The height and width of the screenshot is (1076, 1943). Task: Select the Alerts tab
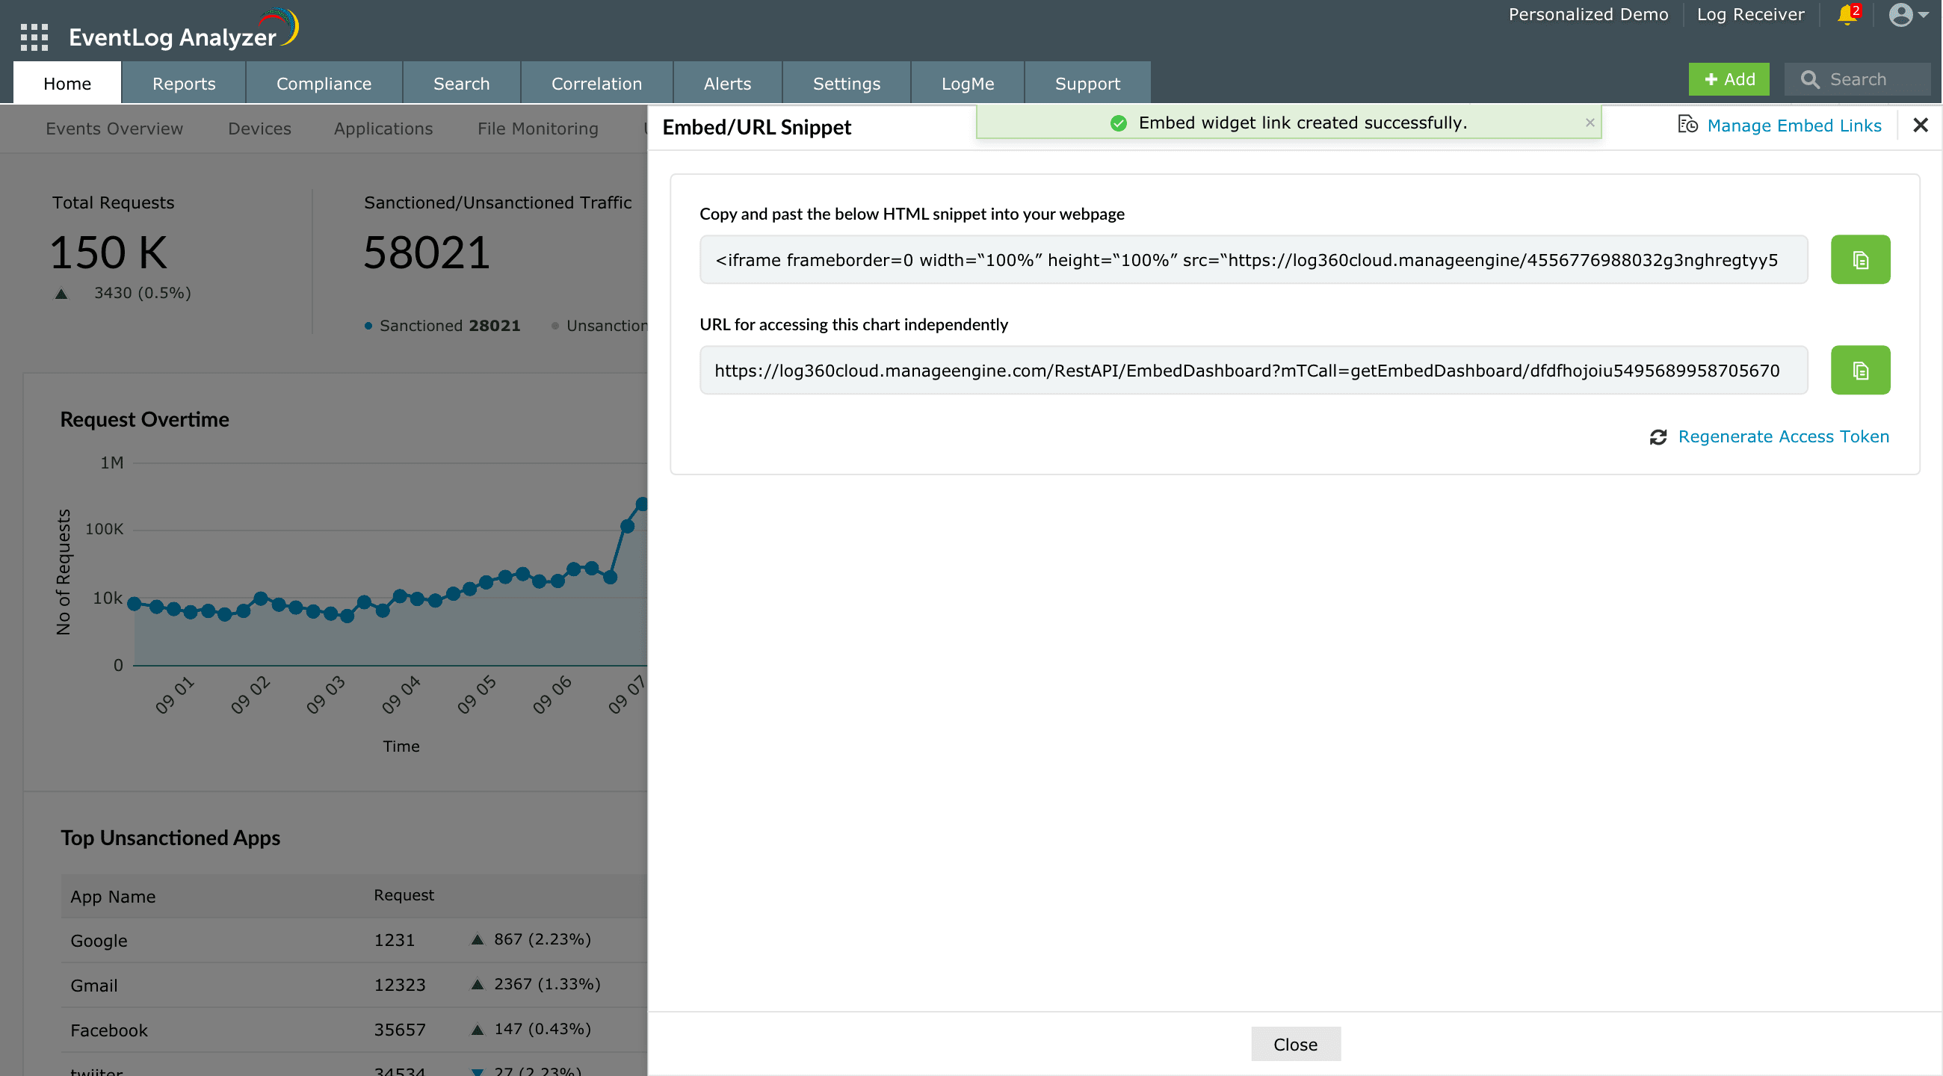(x=726, y=83)
